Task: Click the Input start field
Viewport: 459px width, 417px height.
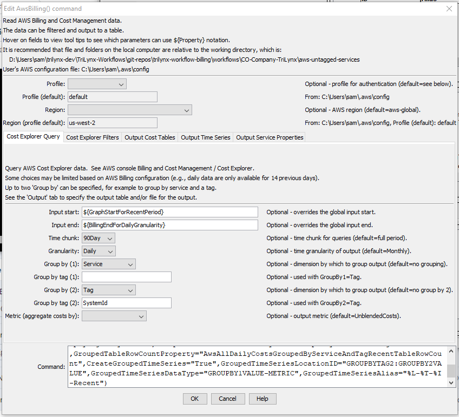Action: [x=170, y=213]
